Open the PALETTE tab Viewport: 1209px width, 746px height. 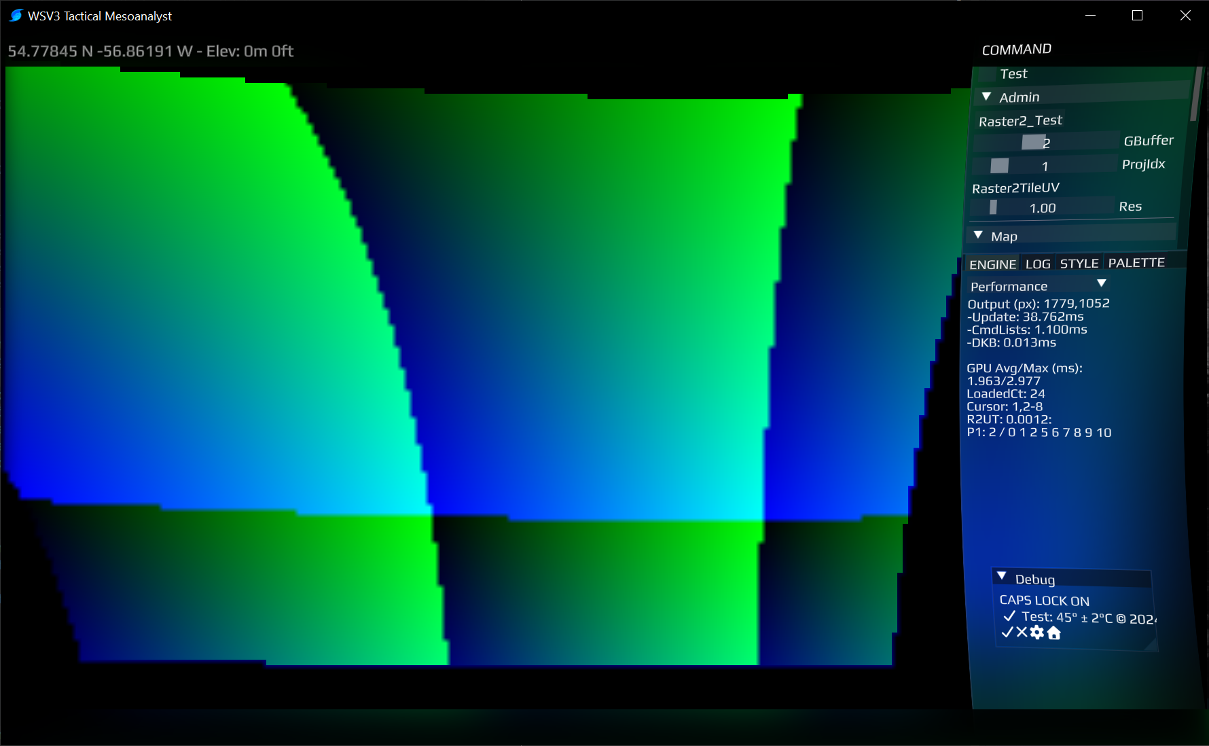click(1136, 263)
